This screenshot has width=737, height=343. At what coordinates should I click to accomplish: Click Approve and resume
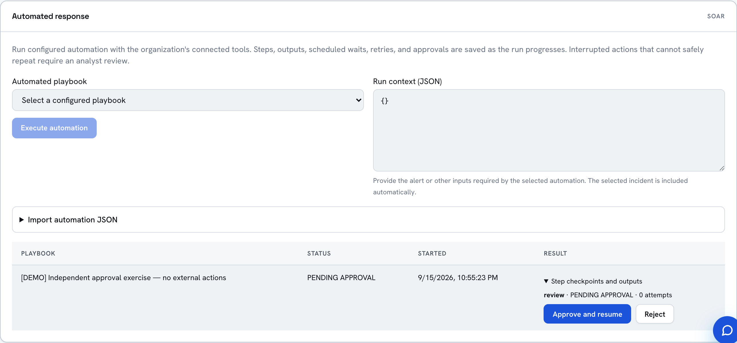(587, 314)
